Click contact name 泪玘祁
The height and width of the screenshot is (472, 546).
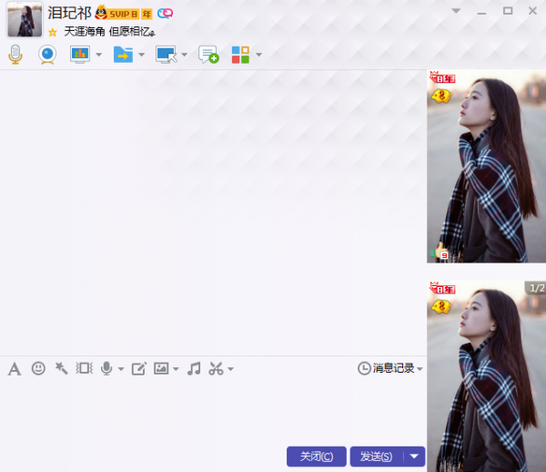click(69, 14)
